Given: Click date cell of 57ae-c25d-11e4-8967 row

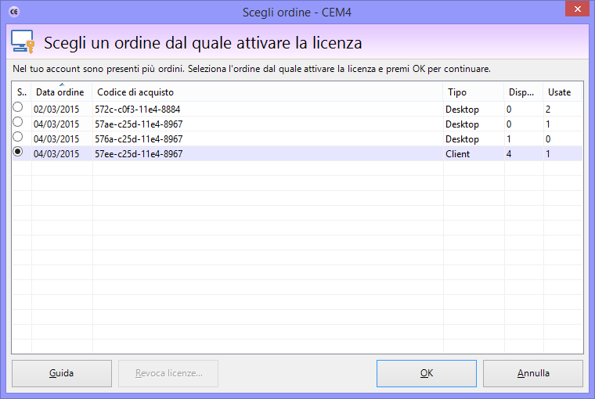Looking at the screenshot, I should 56,124.
